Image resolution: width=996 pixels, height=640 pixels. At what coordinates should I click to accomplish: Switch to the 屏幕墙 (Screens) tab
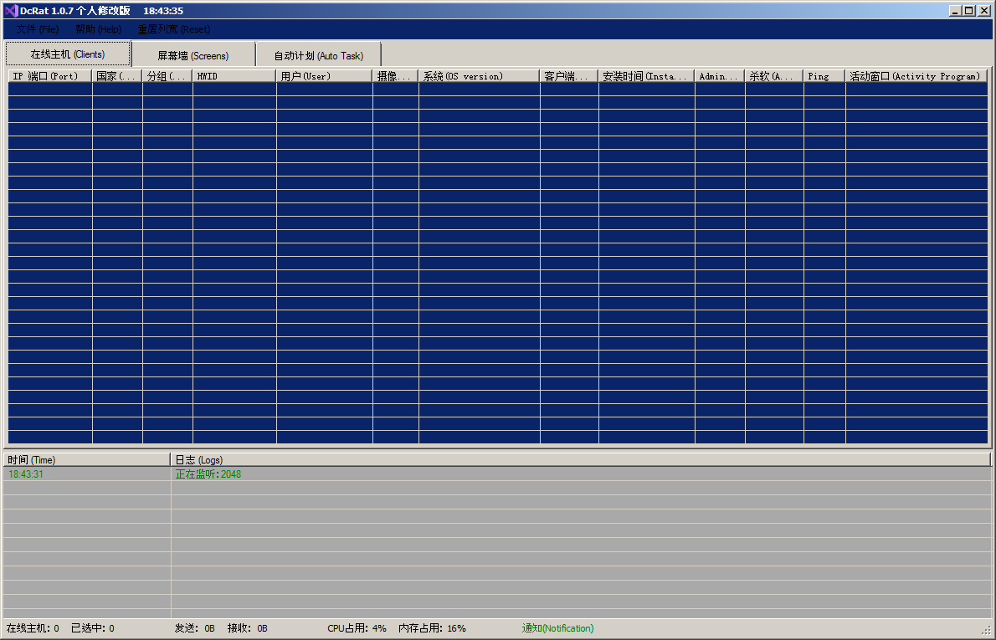(193, 56)
